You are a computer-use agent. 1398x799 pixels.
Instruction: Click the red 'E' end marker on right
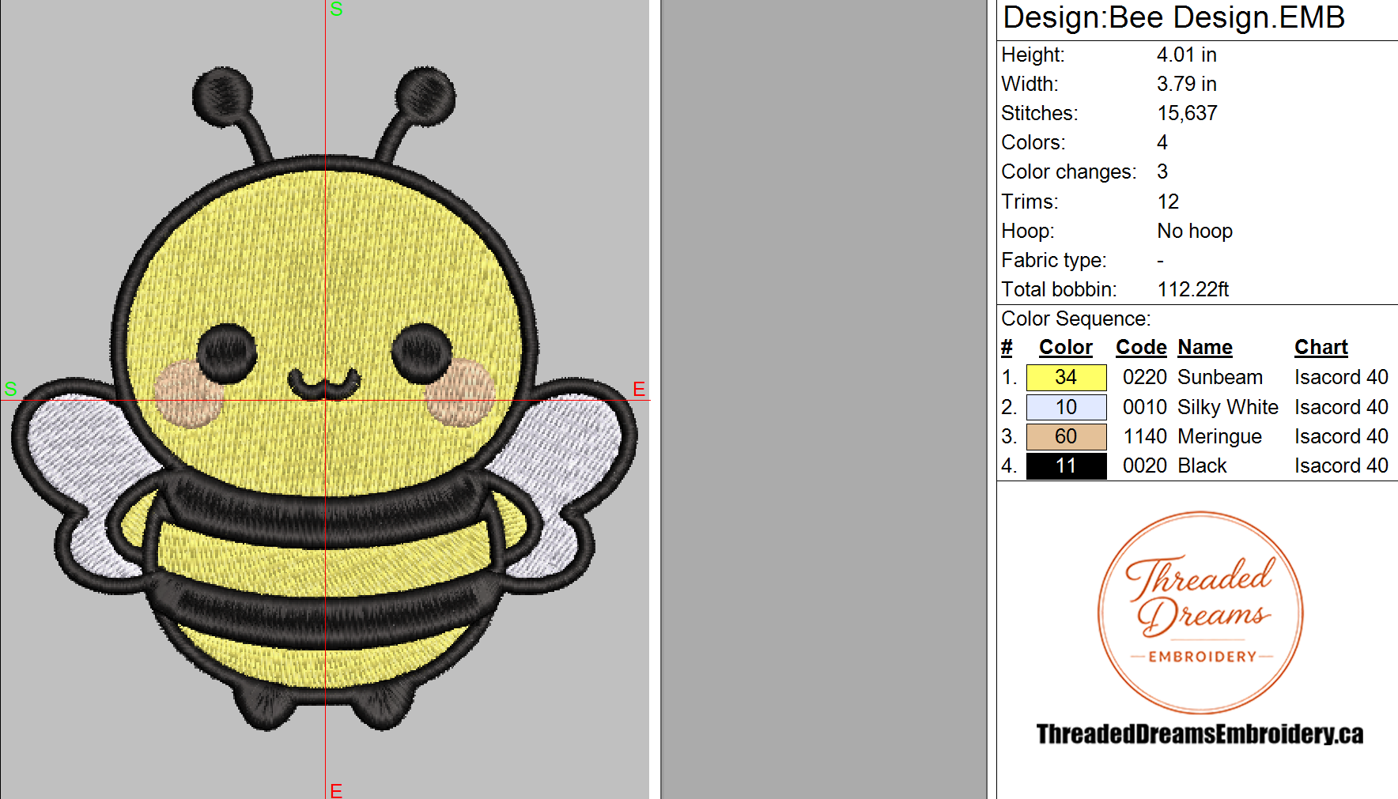639,389
